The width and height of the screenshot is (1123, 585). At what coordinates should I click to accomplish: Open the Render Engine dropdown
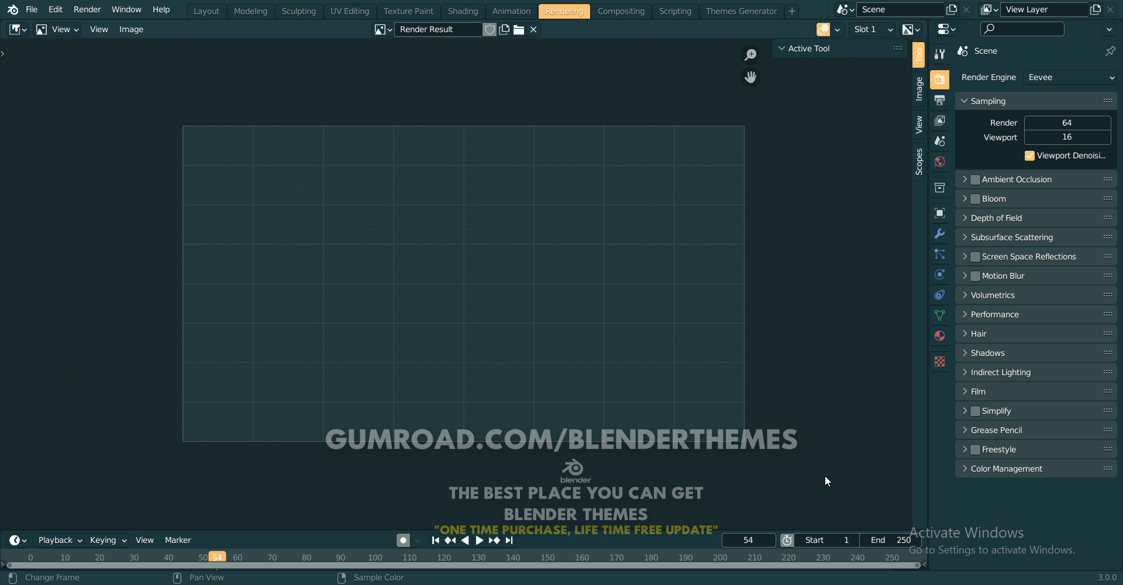tap(1070, 77)
